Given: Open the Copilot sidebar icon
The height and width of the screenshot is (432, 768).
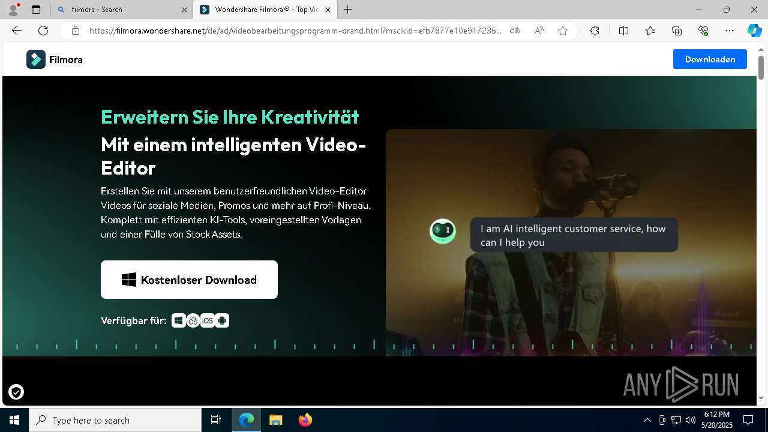Looking at the screenshot, I should tap(754, 31).
